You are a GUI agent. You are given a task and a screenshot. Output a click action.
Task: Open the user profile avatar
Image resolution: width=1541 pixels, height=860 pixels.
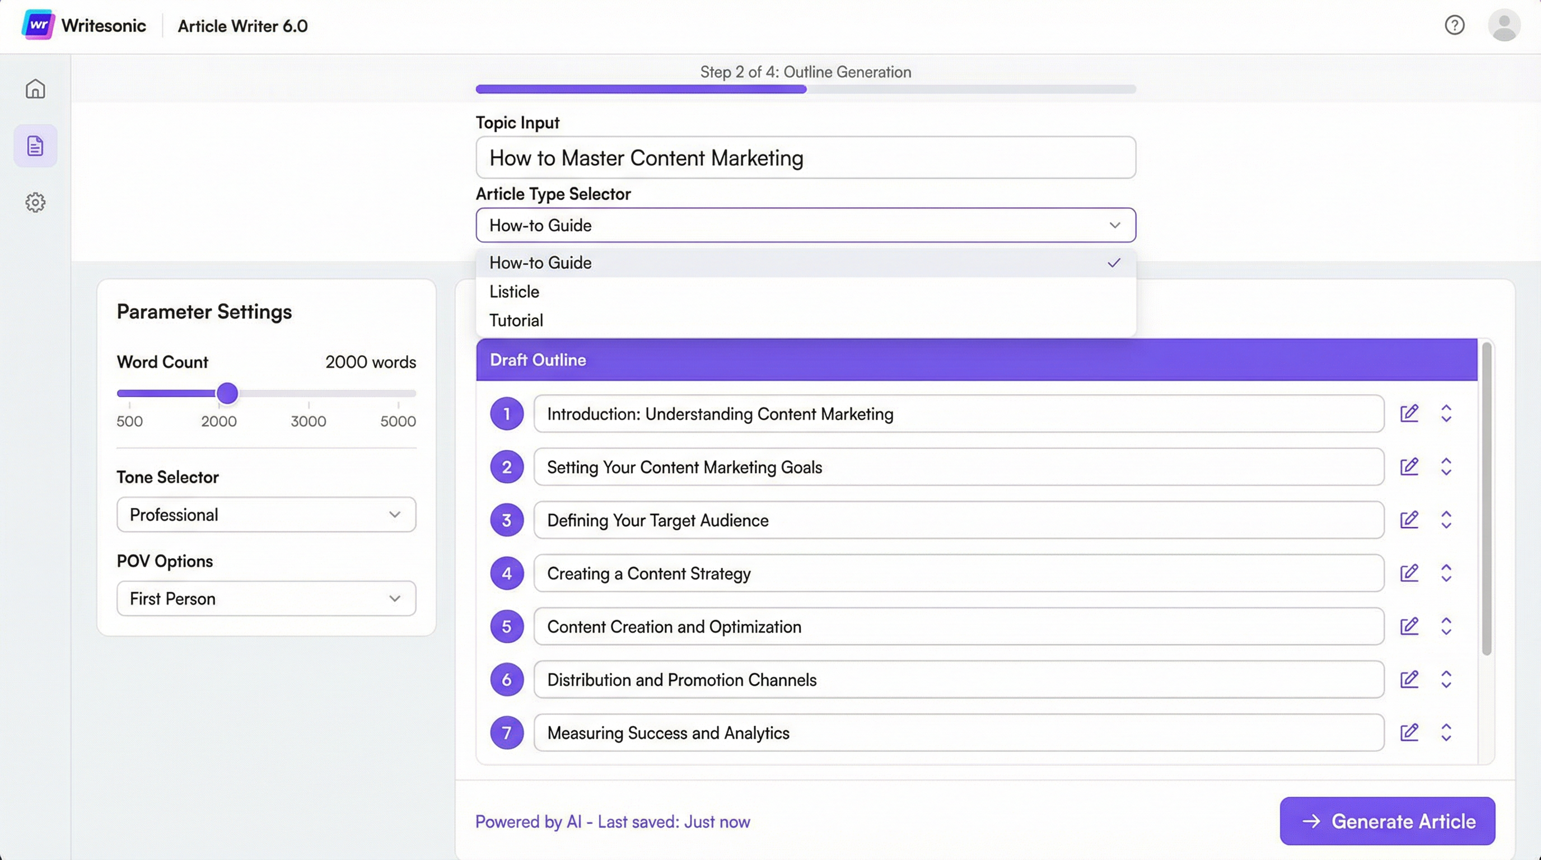click(1505, 25)
